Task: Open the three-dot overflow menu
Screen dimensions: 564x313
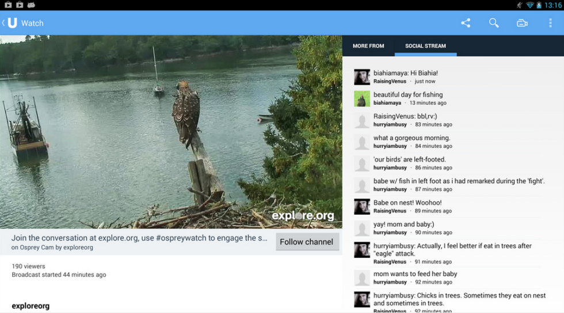Action: [x=550, y=23]
